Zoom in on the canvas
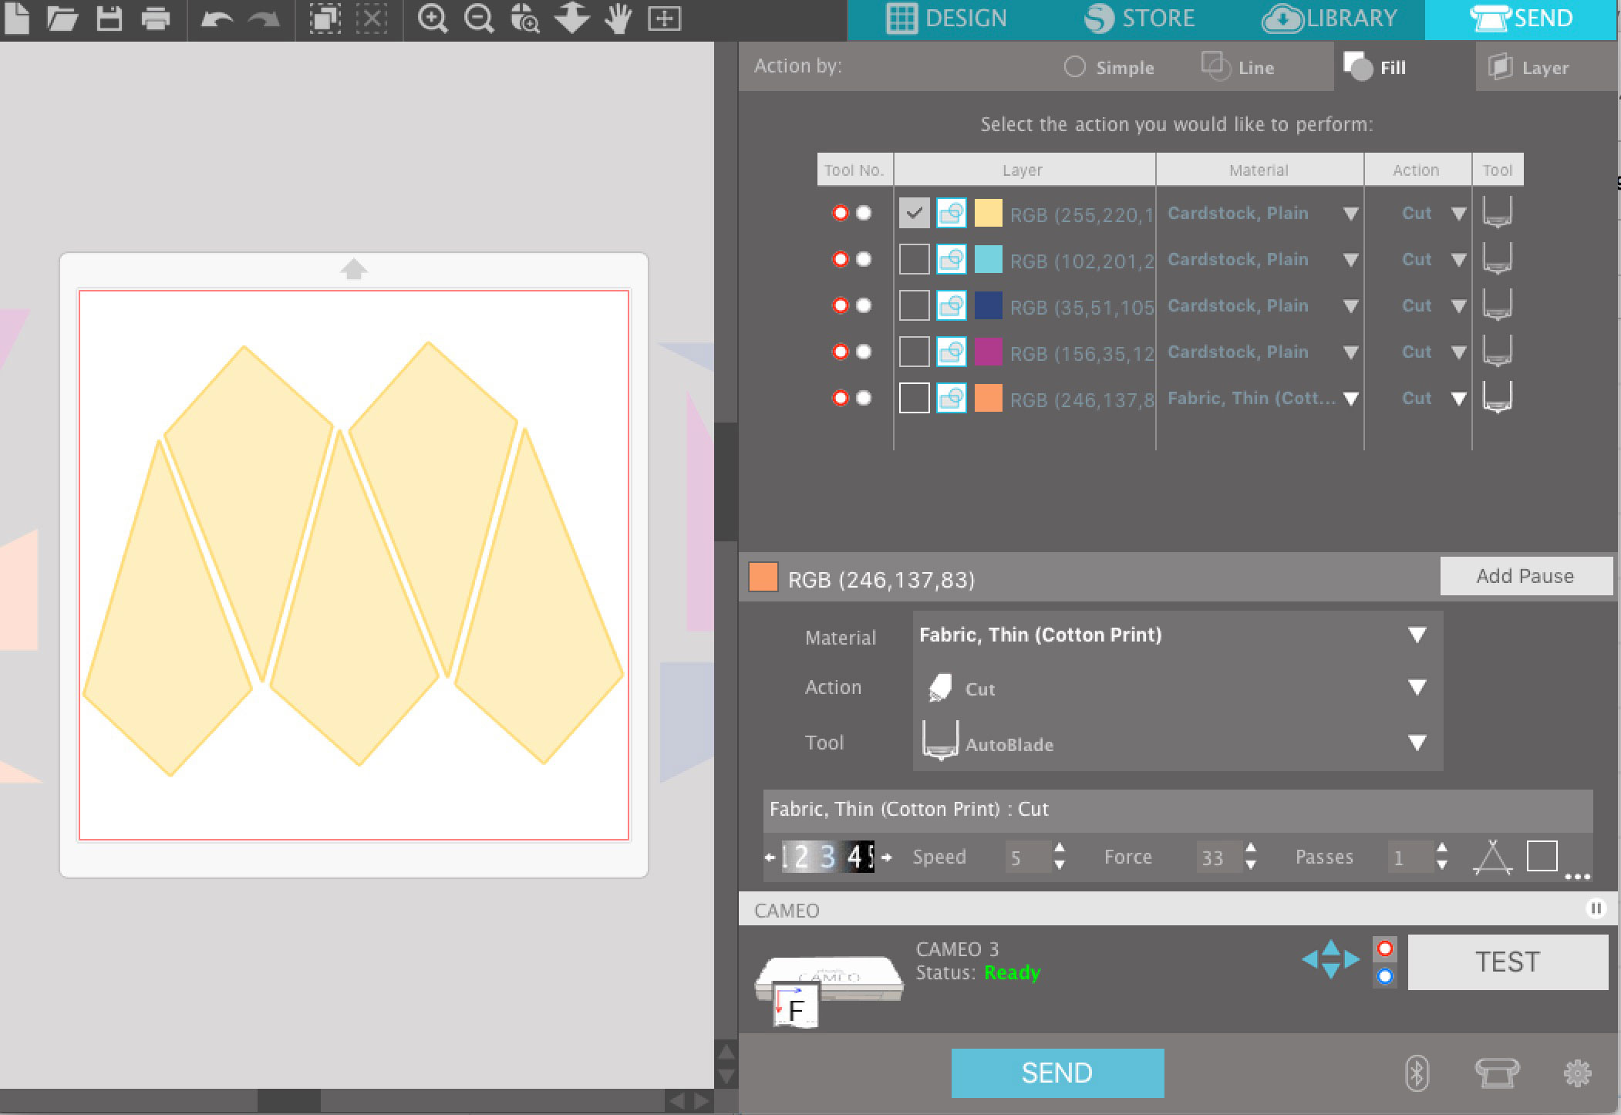 click(x=433, y=18)
